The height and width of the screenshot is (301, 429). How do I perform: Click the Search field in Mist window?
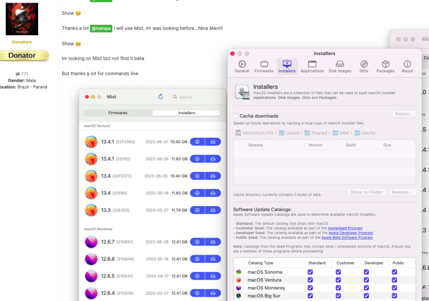196,97
